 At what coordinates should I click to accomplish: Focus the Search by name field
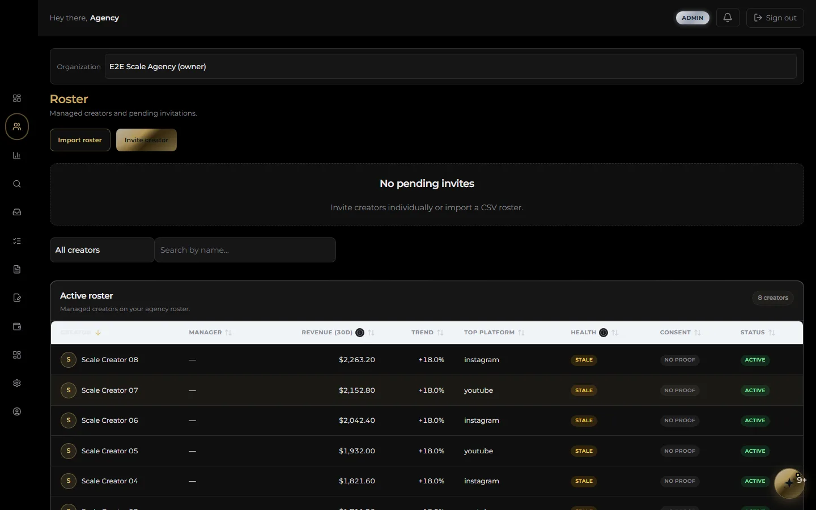coord(245,250)
